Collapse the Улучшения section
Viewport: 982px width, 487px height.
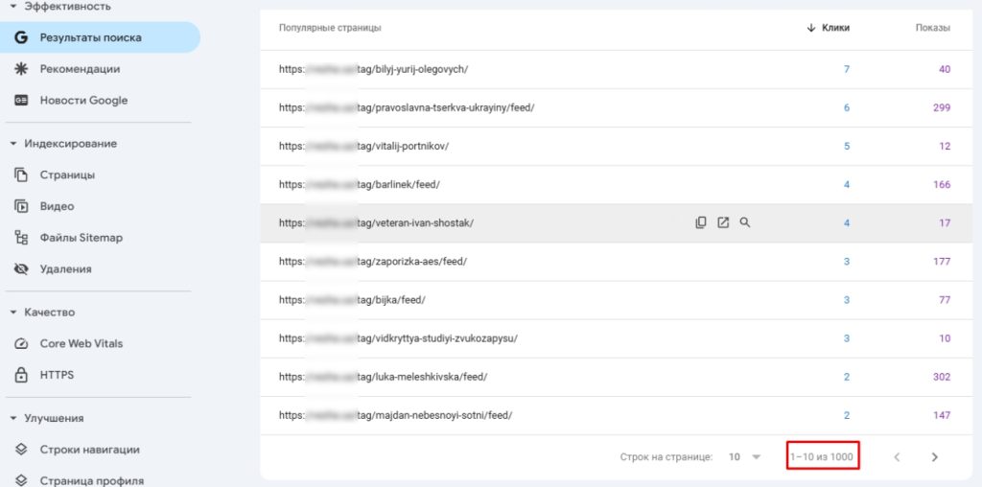pyautogui.click(x=13, y=418)
